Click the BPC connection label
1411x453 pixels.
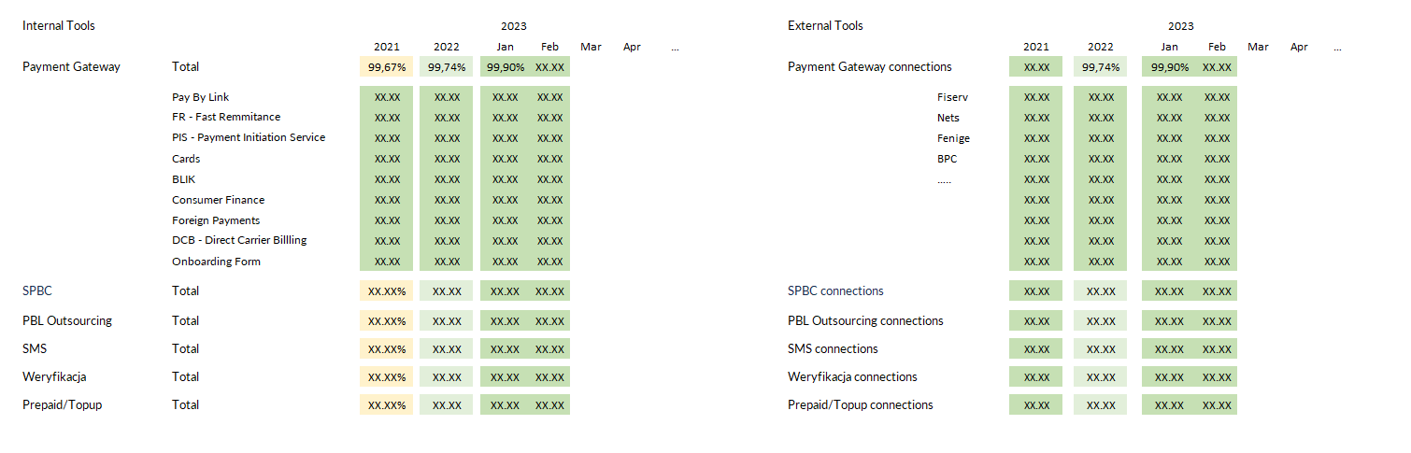(947, 159)
